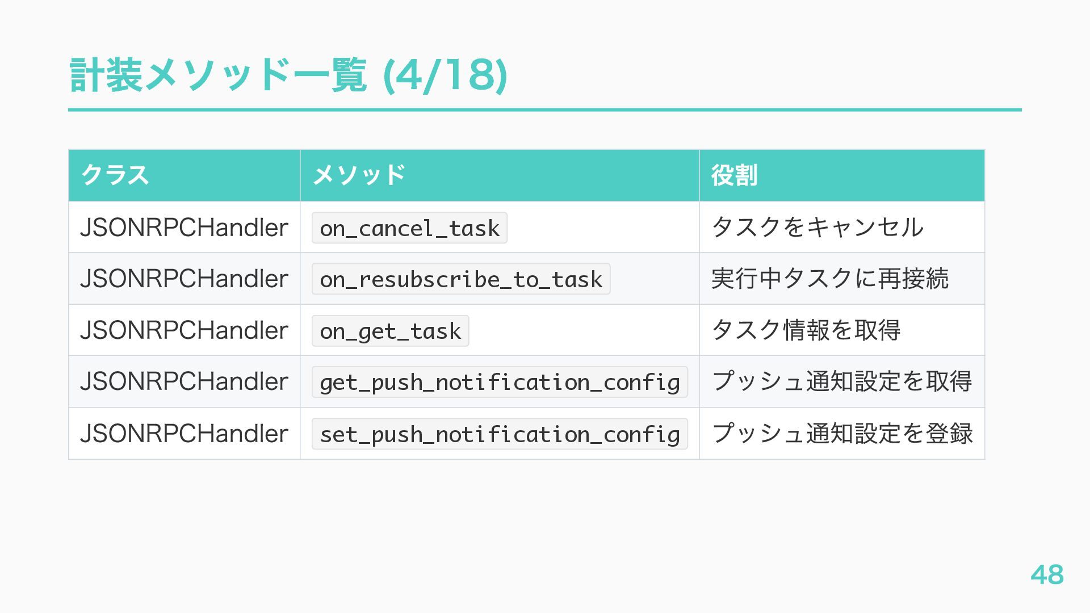The height and width of the screenshot is (613, 1090).
Task: Click the on_cancel_task method code label
Action: coord(409,228)
